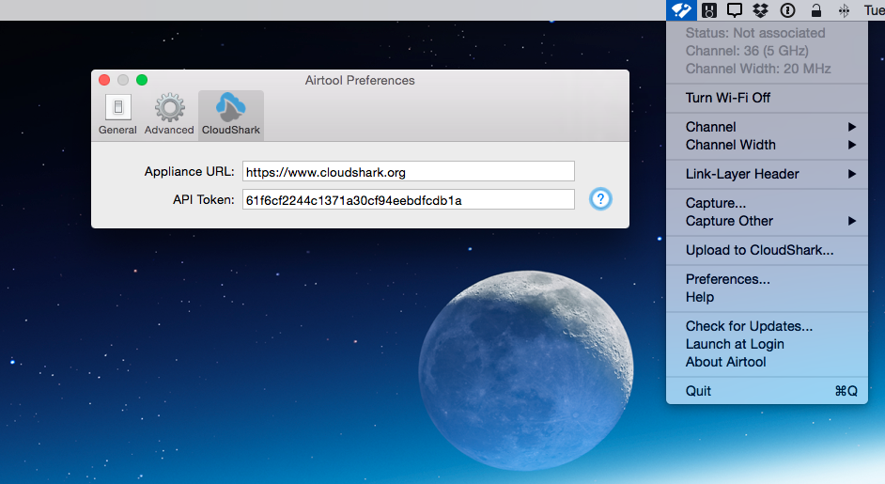Expand the Channel Width submenu

(x=767, y=145)
